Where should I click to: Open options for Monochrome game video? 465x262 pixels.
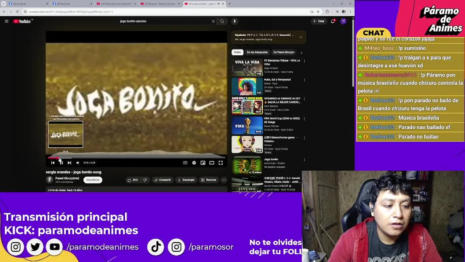pos(304,138)
